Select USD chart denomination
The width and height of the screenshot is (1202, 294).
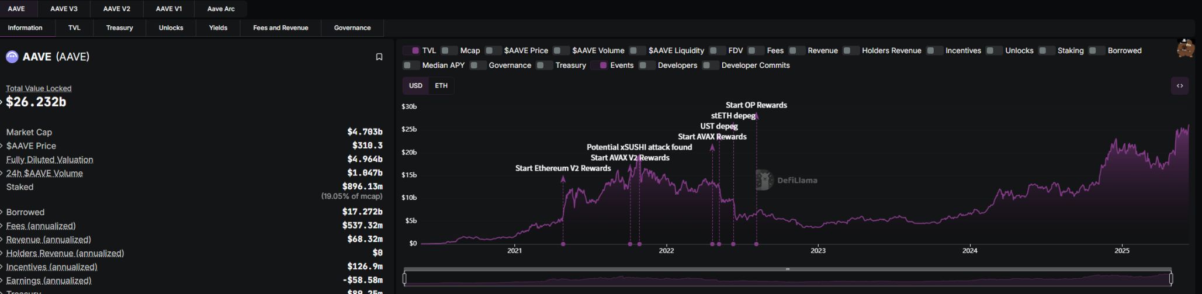(x=415, y=86)
